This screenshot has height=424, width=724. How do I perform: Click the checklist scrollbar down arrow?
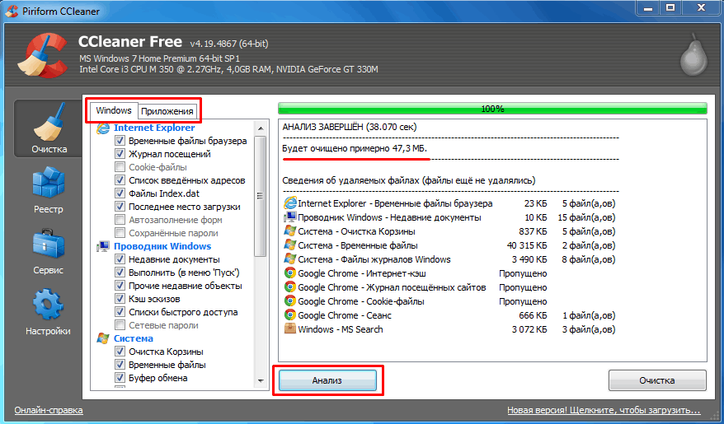[x=261, y=381]
